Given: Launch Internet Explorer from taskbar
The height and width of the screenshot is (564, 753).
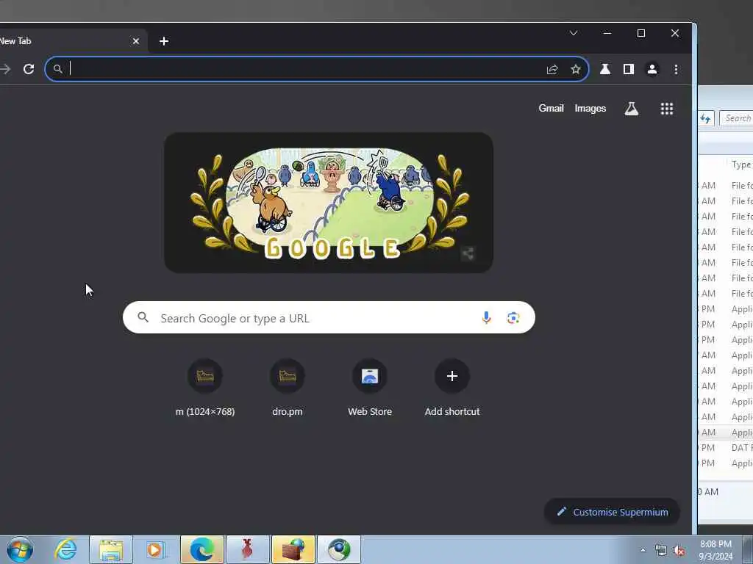Looking at the screenshot, I should (65, 549).
